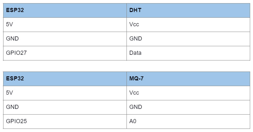The width and height of the screenshot is (253, 132).
Task: Click the ESP32 header in MQ-7 table
Action: point(65,79)
